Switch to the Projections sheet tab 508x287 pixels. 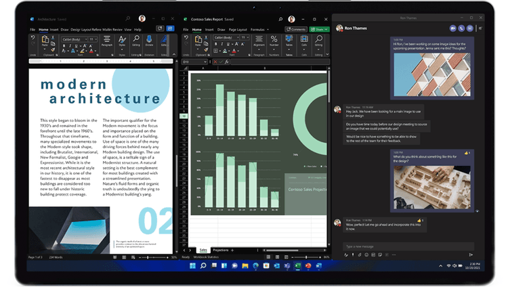pos(221,250)
